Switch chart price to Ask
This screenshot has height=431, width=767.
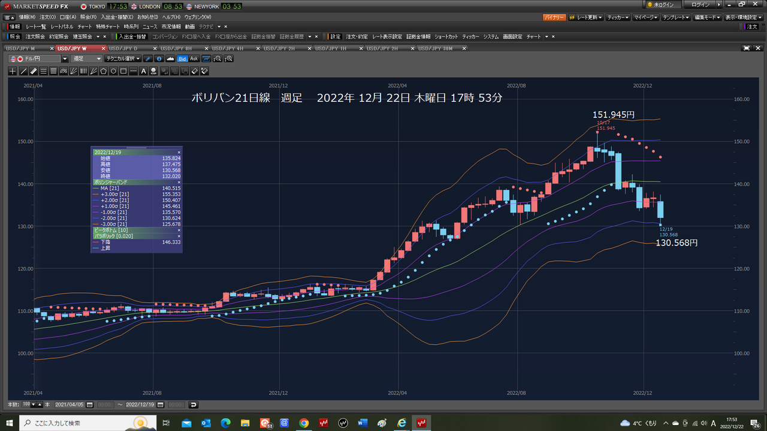[x=194, y=59]
